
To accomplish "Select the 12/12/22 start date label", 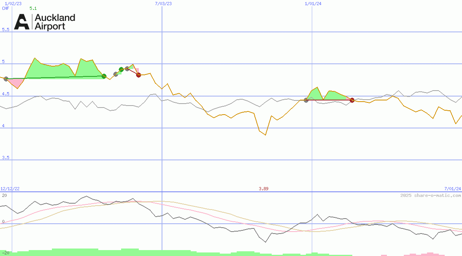I will [10, 189].
